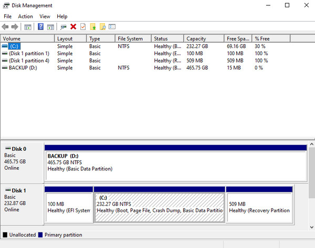The width and height of the screenshot is (315, 248).
Task: Click the 69.16 GB free space cell
Action: click(x=236, y=46)
